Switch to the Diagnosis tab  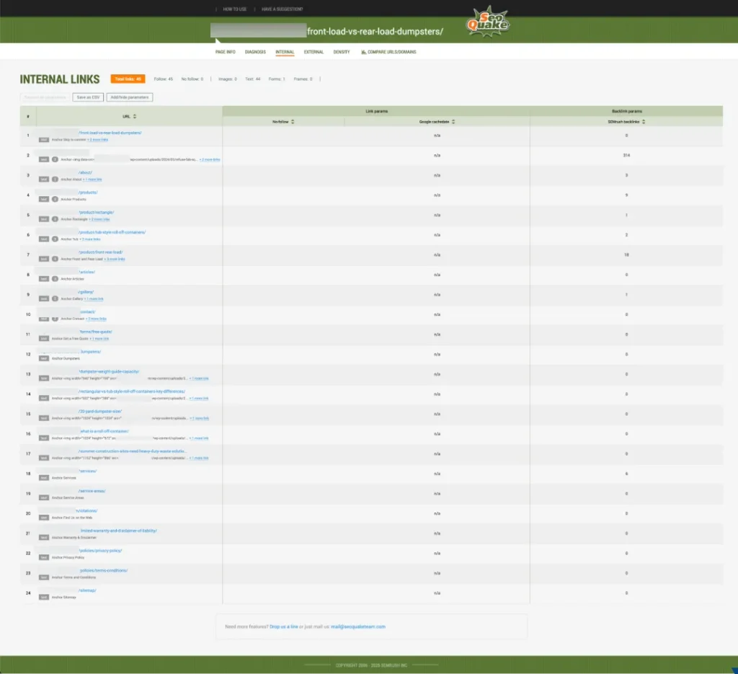tap(255, 52)
